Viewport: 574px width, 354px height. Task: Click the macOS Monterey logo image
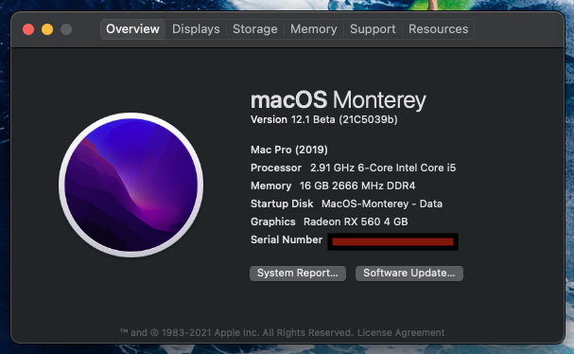(131, 185)
